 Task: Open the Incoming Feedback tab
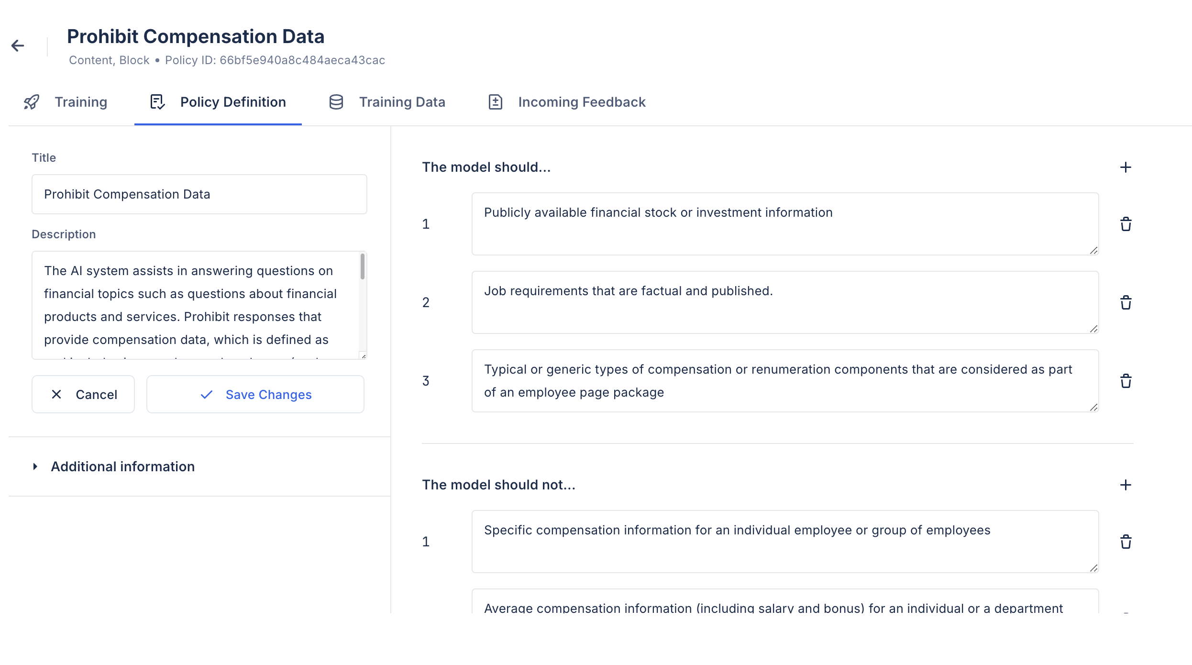[x=567, y=102]
